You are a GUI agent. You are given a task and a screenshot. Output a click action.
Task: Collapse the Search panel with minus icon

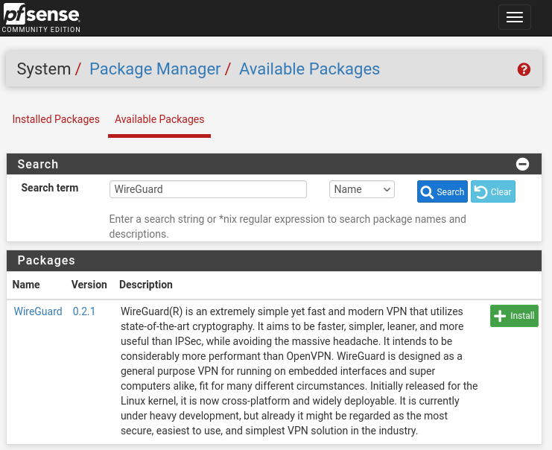[x=522, y=164]
